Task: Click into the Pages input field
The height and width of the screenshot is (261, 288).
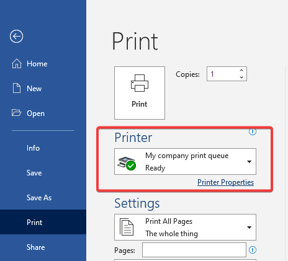Action: (x=194, y=250)
